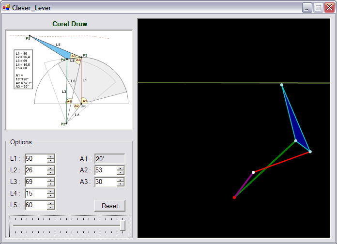Click the angle slider thumb
Image resolution: width=337 pixels, height=244 pixels.
click(x=123, y=226)
